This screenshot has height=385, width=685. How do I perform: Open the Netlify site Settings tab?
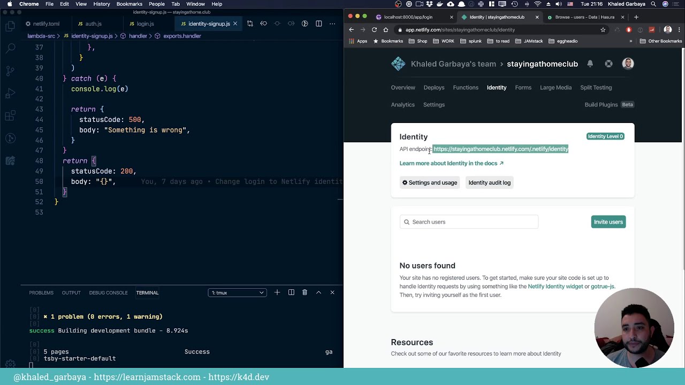(x=434, y=105)
